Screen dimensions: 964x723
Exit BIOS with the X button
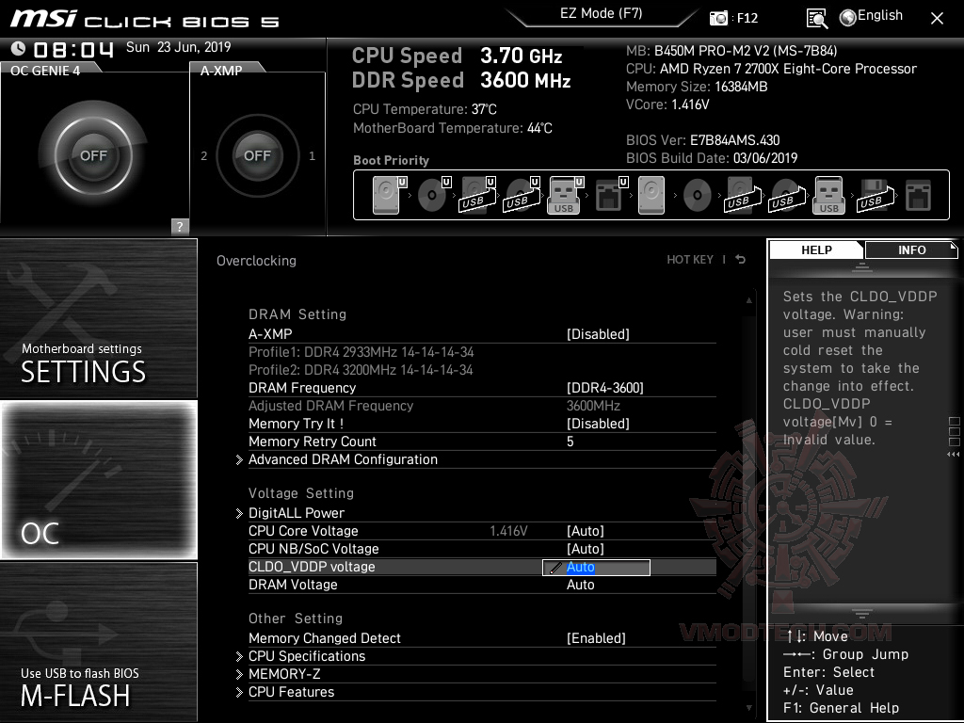point(937,19)
